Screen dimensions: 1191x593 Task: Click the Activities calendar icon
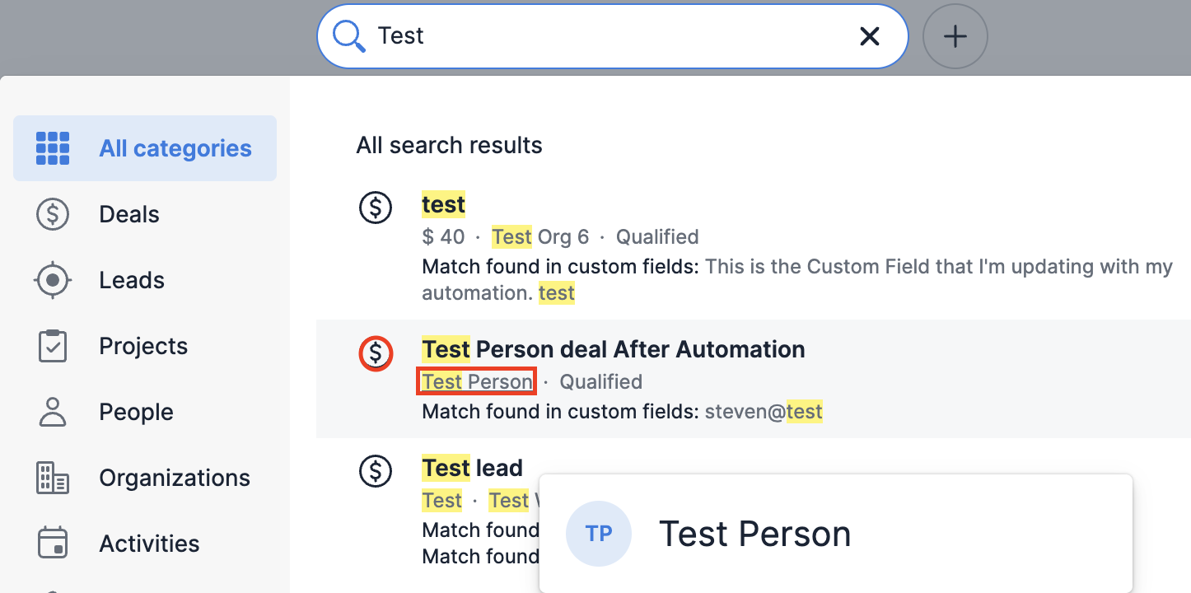coord(53,544)
